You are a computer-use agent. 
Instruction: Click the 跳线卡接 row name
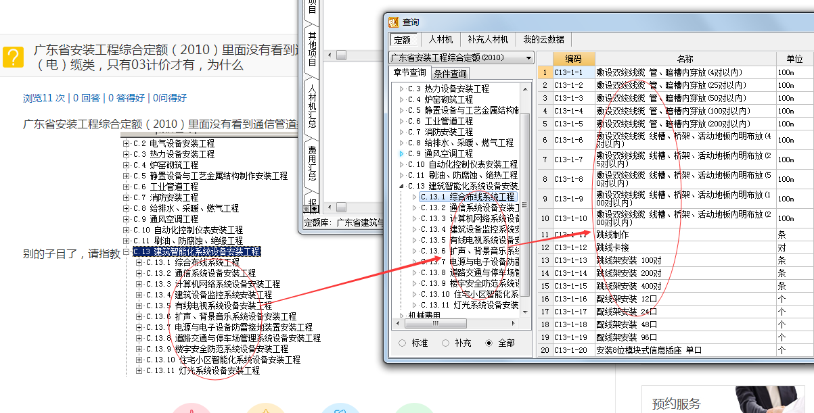point(612,247)
